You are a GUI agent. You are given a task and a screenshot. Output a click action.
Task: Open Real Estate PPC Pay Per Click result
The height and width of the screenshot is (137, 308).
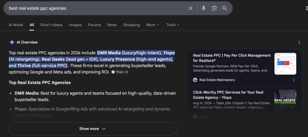[232, 58]
